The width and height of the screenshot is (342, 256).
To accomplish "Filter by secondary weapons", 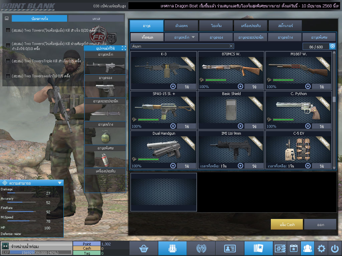I will tap(216, 37).
